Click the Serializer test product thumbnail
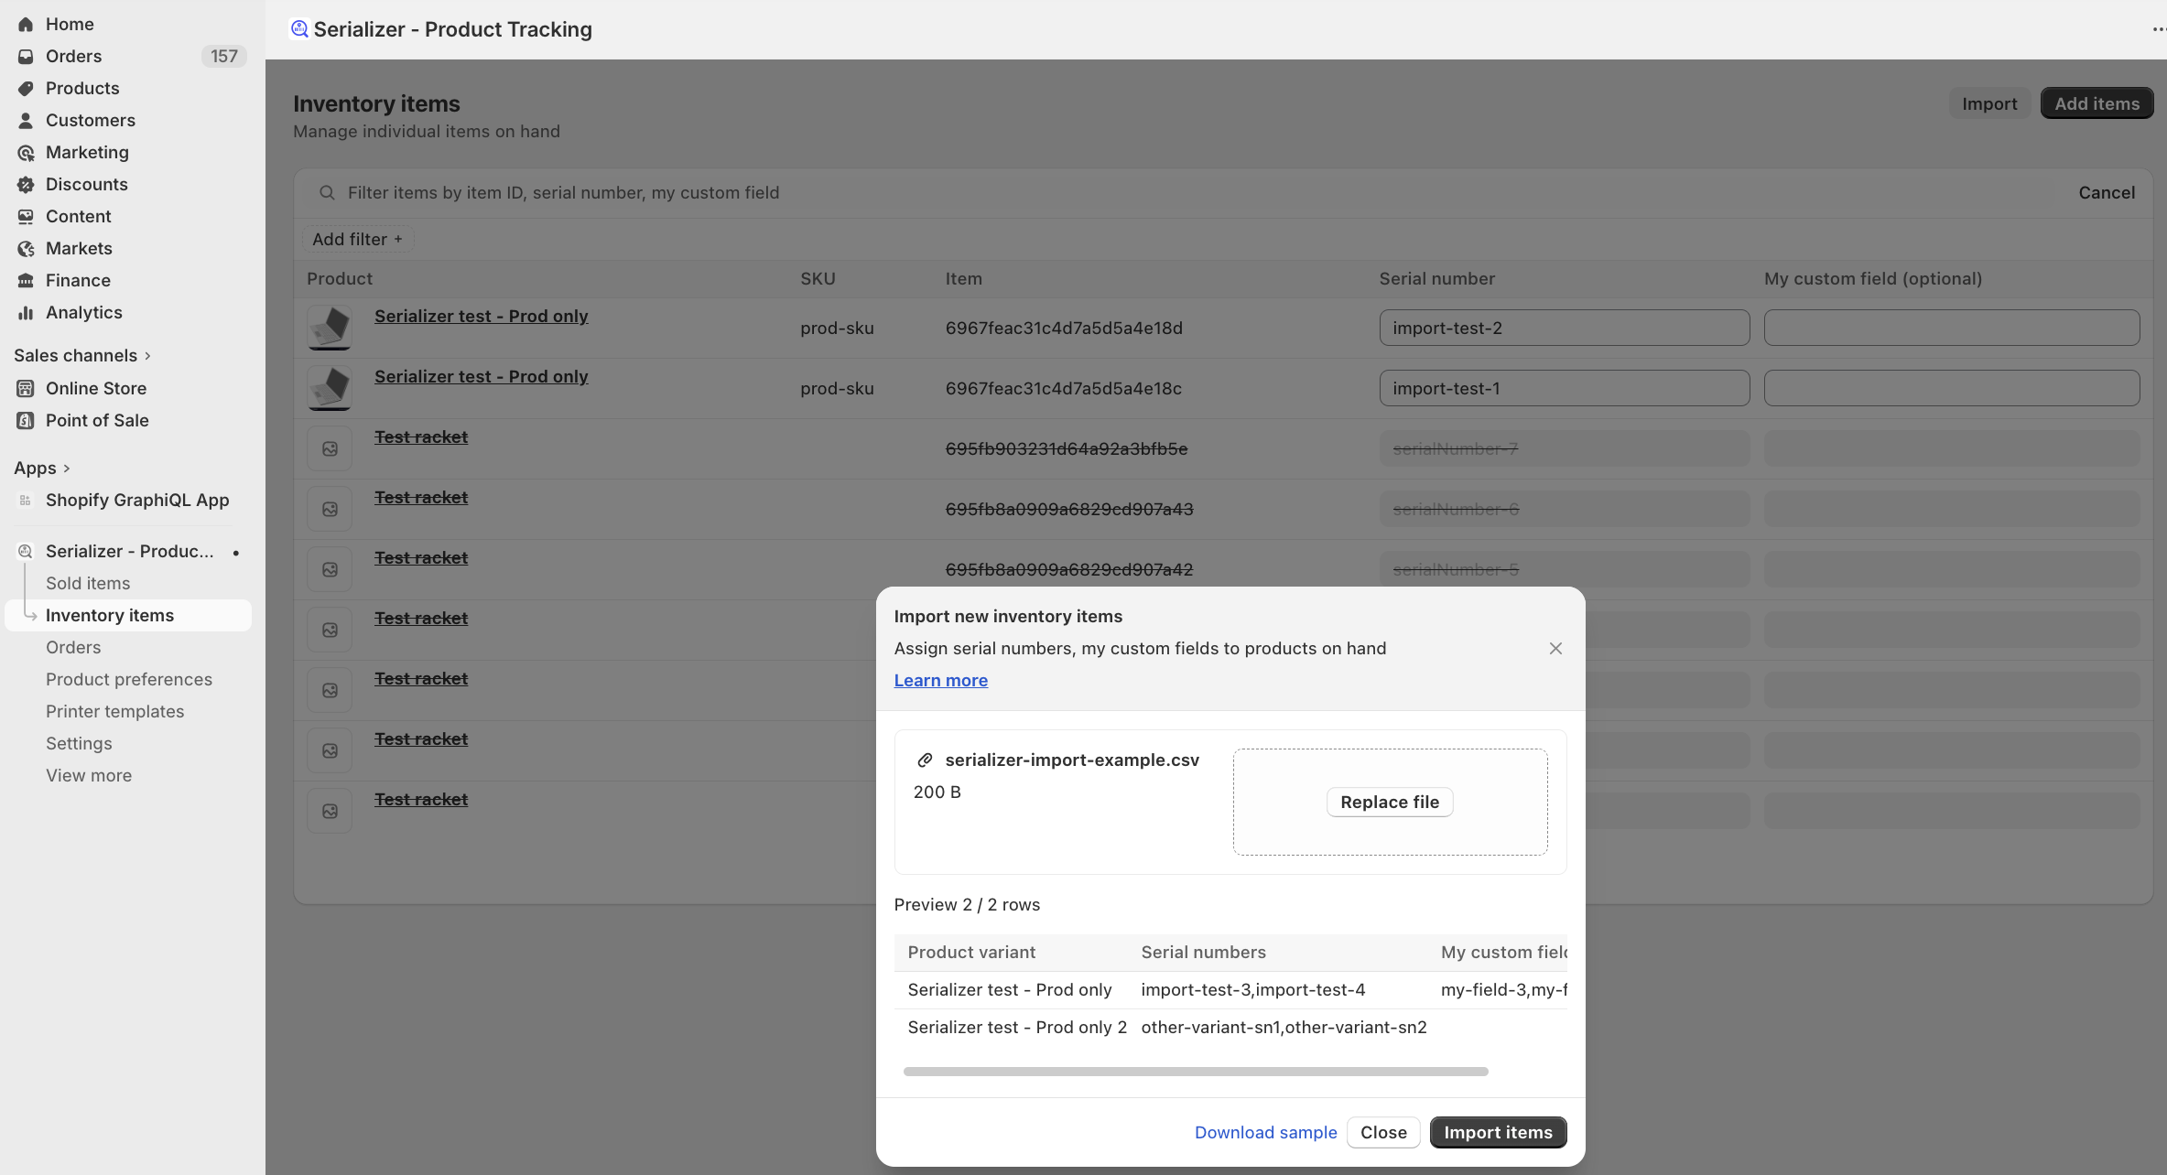 (330, 328)
